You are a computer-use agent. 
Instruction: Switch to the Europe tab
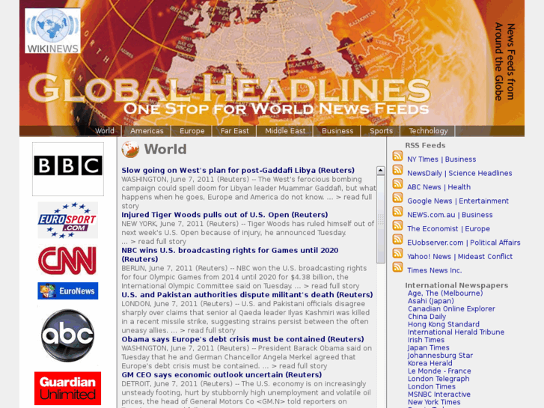click(192, 131)
